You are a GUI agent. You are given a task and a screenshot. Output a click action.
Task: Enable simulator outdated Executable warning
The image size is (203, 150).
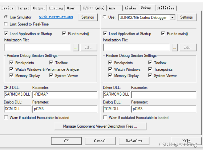[x=6, y=118]
